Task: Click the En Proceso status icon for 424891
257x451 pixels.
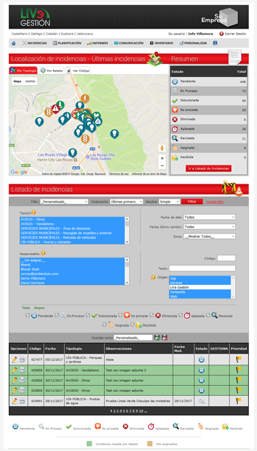Action: (201, 401)
